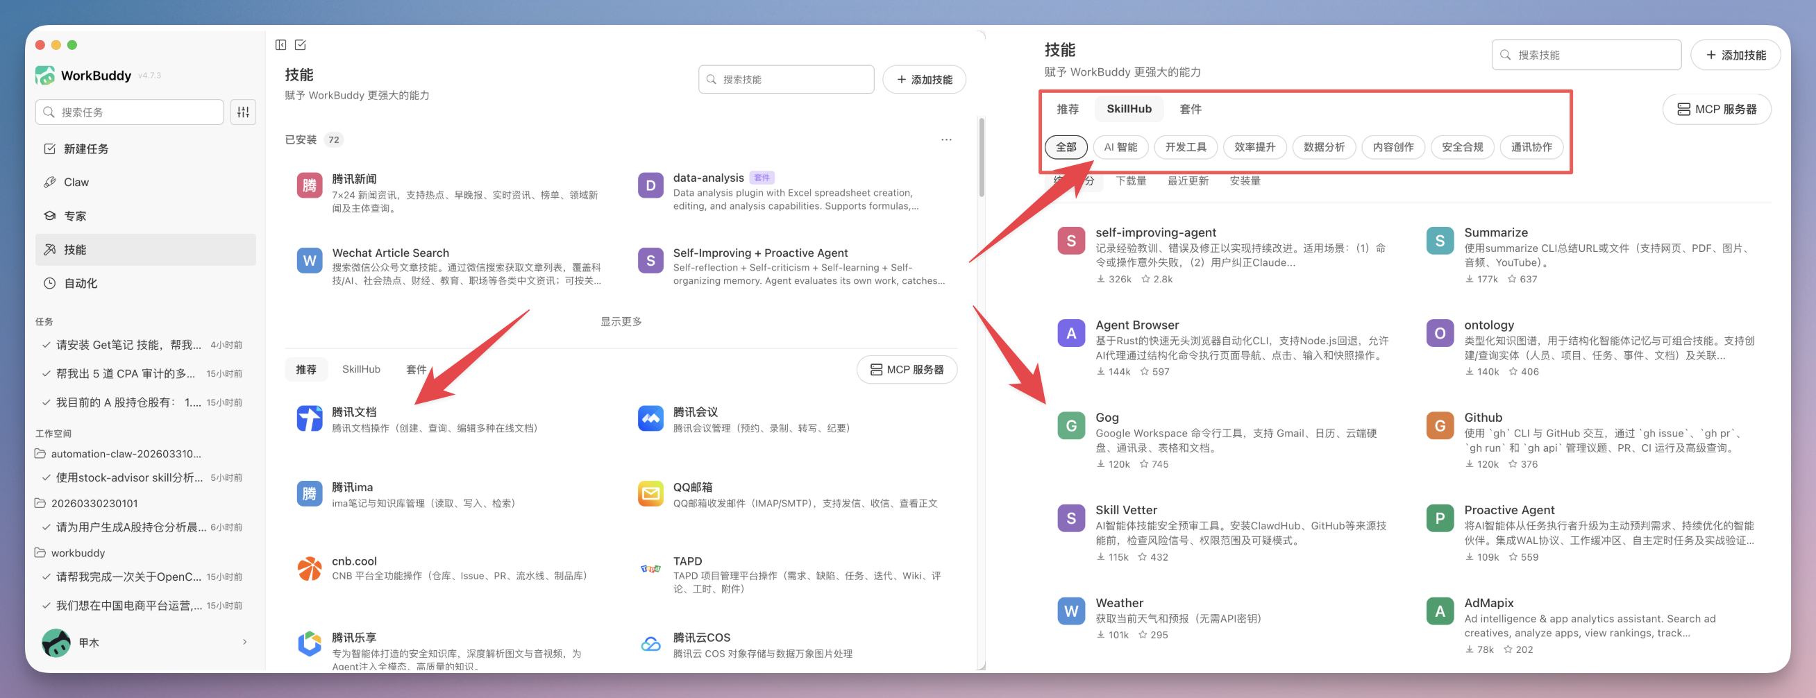Switch to 套件 tab in left panel
This screenshot has height=698, width=1816.
(x=416, y=369)
